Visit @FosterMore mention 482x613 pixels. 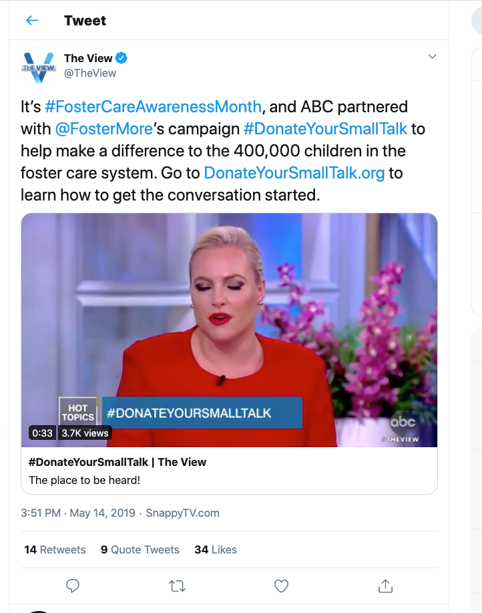coord(104,129)
